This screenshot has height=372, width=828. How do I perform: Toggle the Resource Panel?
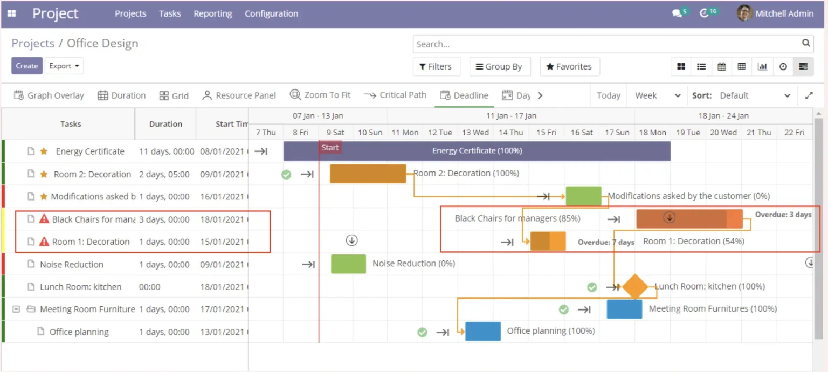pyautogui.click(x=239, y=95)
